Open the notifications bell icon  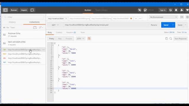(176, 10)
